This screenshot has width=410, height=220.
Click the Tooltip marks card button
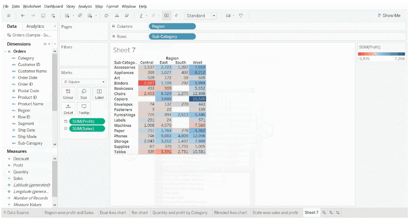click(83, 108)
